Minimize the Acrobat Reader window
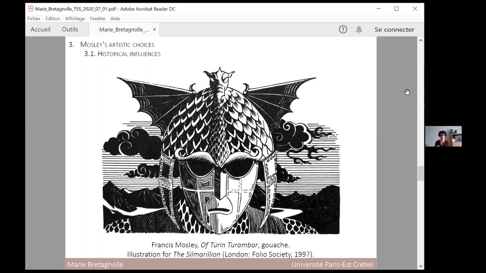The height and width of the screenshot is (273, 486). pyautogui.click(x=378, y=8)
